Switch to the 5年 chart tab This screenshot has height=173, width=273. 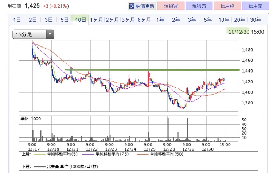208,20
